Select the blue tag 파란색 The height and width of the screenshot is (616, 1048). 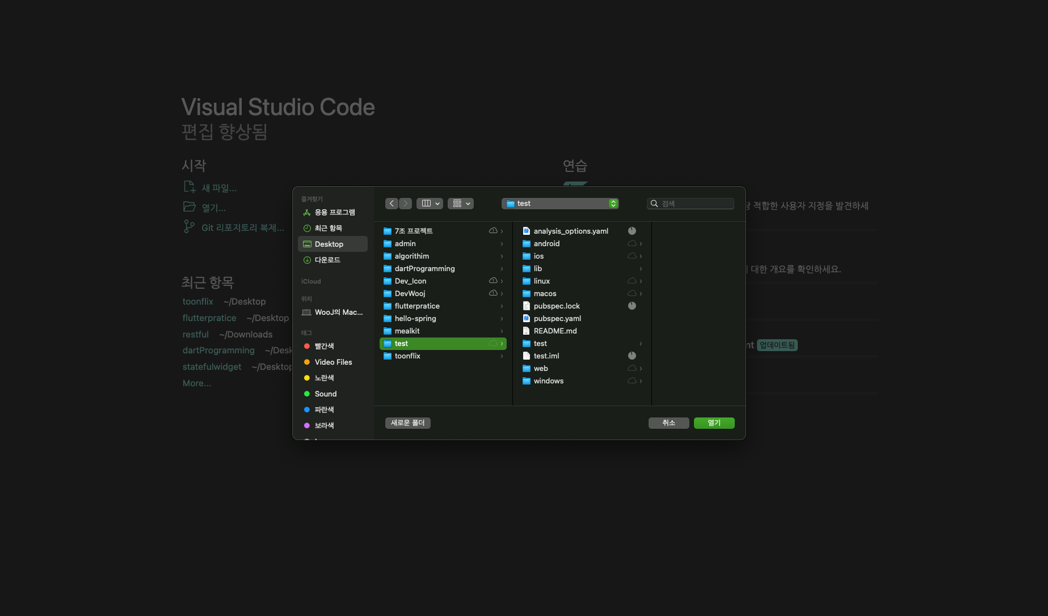333,410
